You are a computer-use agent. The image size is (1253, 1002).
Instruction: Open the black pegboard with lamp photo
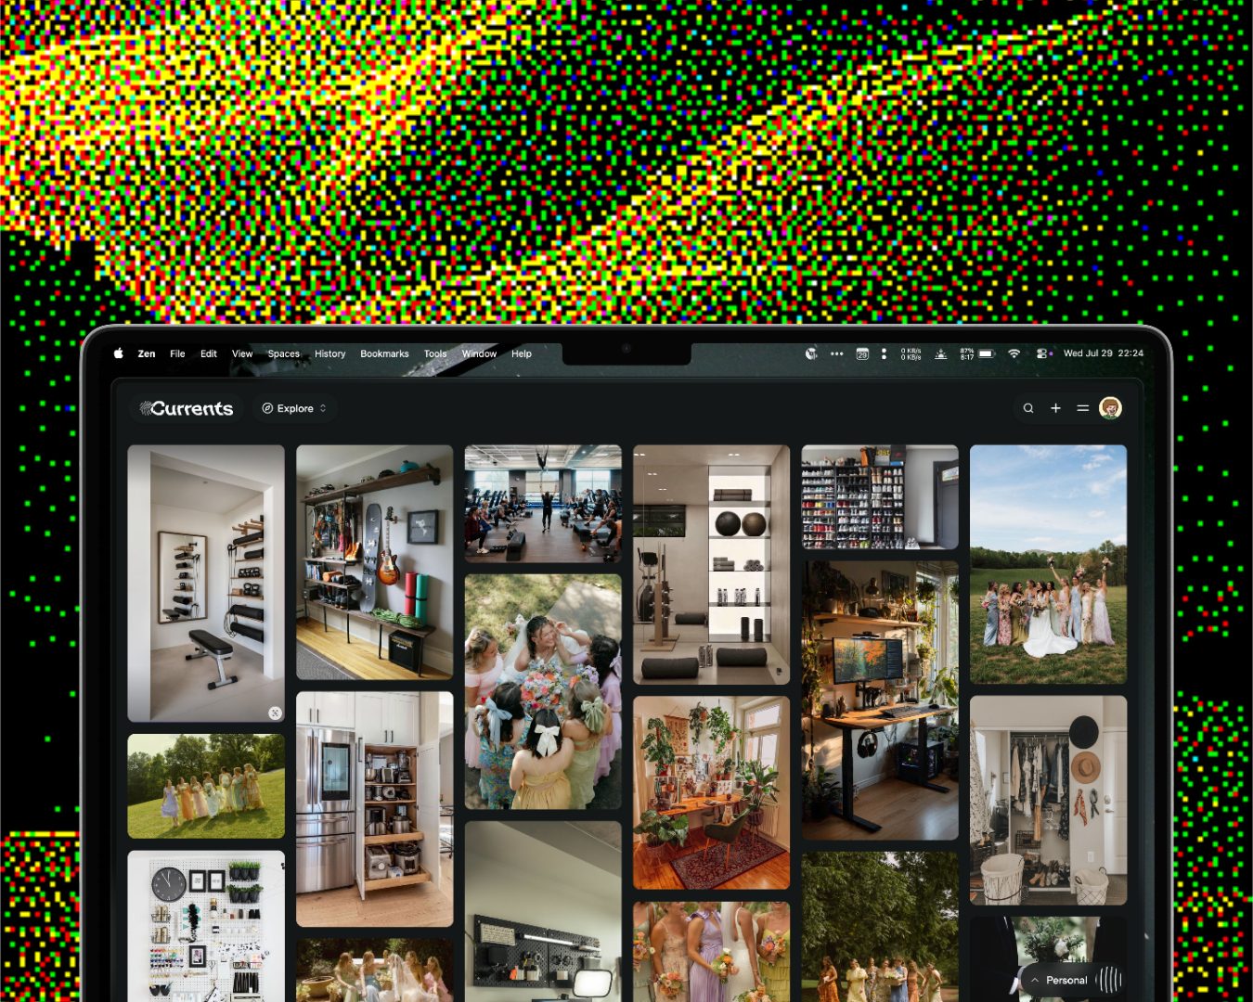pos(543,911)
